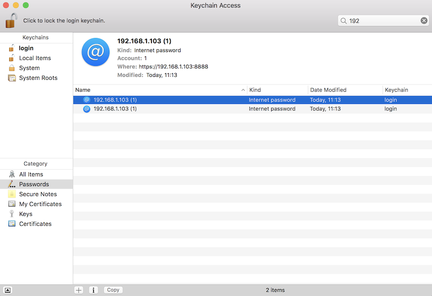Click the Keychains section header
Screen dimensions: 432x296
click(36, 38)
